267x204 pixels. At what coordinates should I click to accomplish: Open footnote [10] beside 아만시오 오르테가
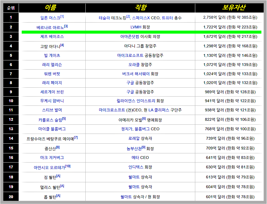(68, 166)
